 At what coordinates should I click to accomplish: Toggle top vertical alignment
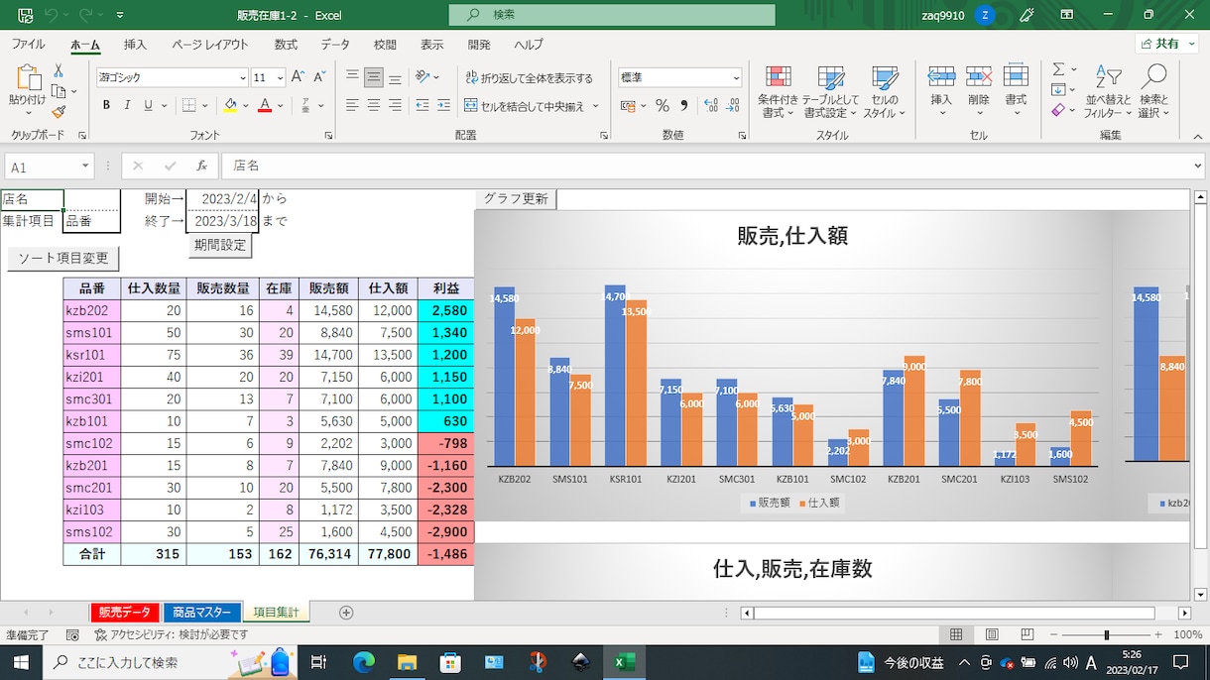(x=352, y=77)
